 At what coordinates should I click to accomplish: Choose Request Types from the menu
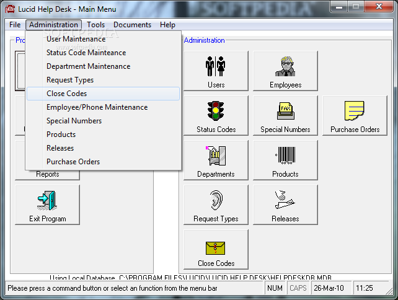(x=103, y=80)
